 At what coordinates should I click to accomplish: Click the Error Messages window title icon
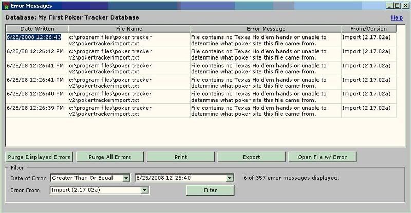6,5
